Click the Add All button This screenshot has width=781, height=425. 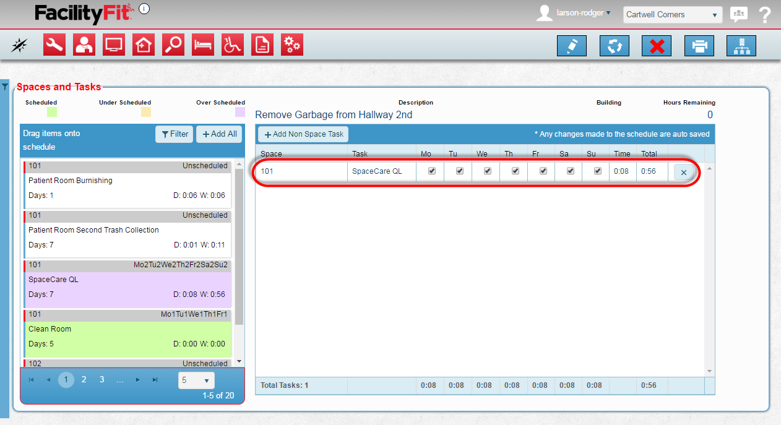pyautogui.click(x=219, y=134)
